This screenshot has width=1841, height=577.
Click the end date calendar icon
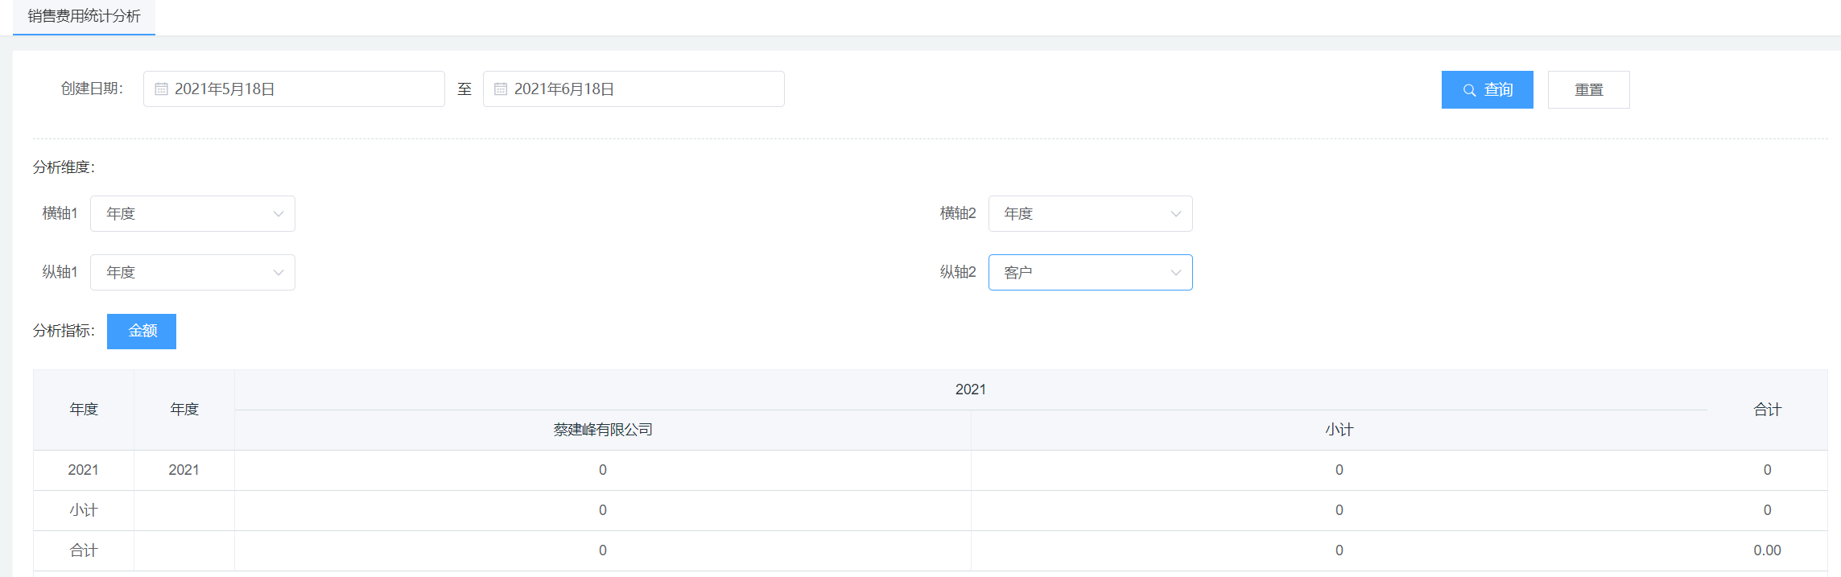click(501, 89)
